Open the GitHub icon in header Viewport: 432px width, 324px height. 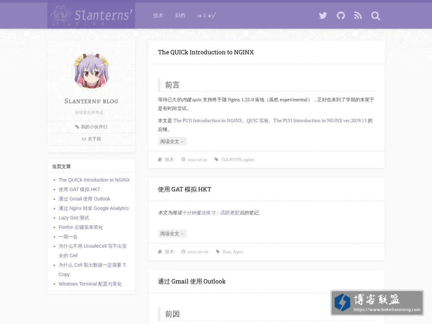tap(341, 15)
